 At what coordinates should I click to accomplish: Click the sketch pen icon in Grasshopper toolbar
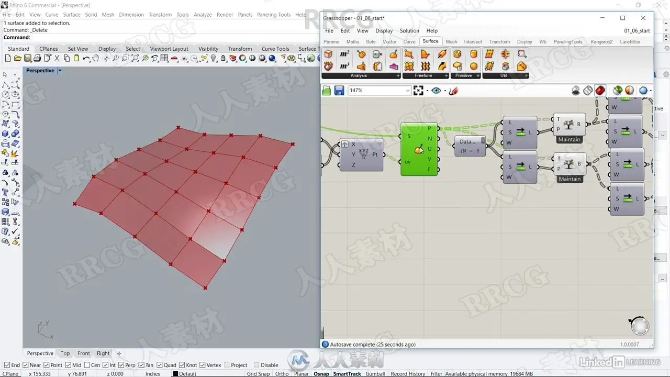pos(453,91)
